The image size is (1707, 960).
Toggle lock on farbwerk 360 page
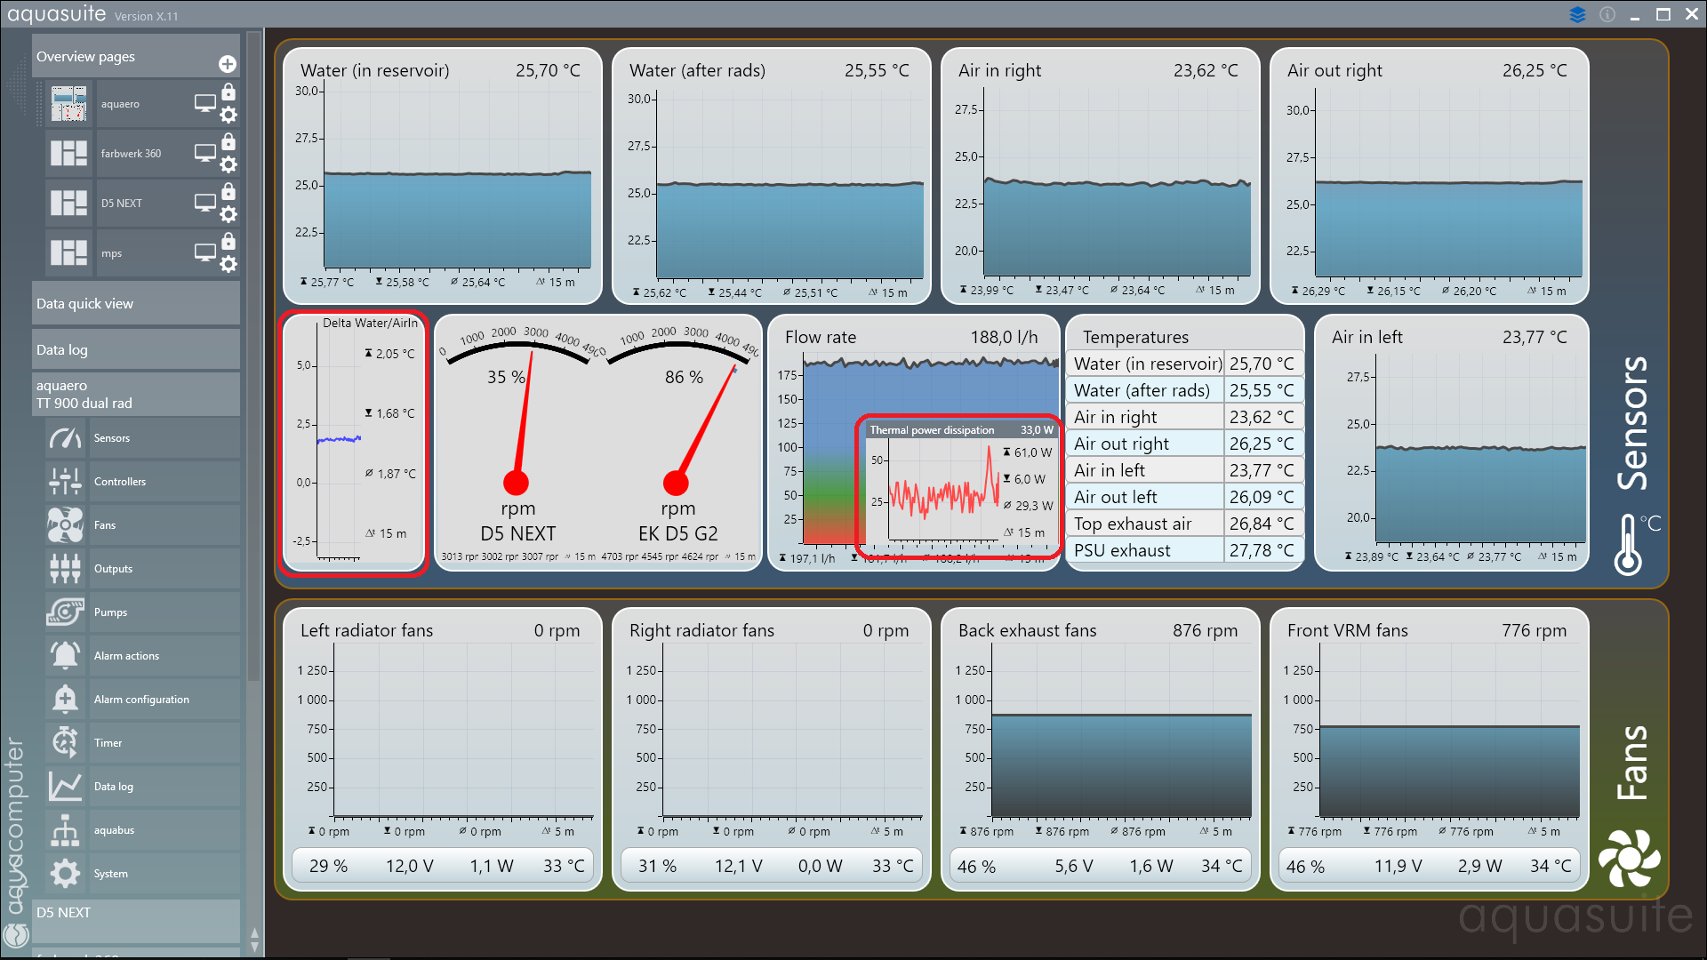(228, 142)
